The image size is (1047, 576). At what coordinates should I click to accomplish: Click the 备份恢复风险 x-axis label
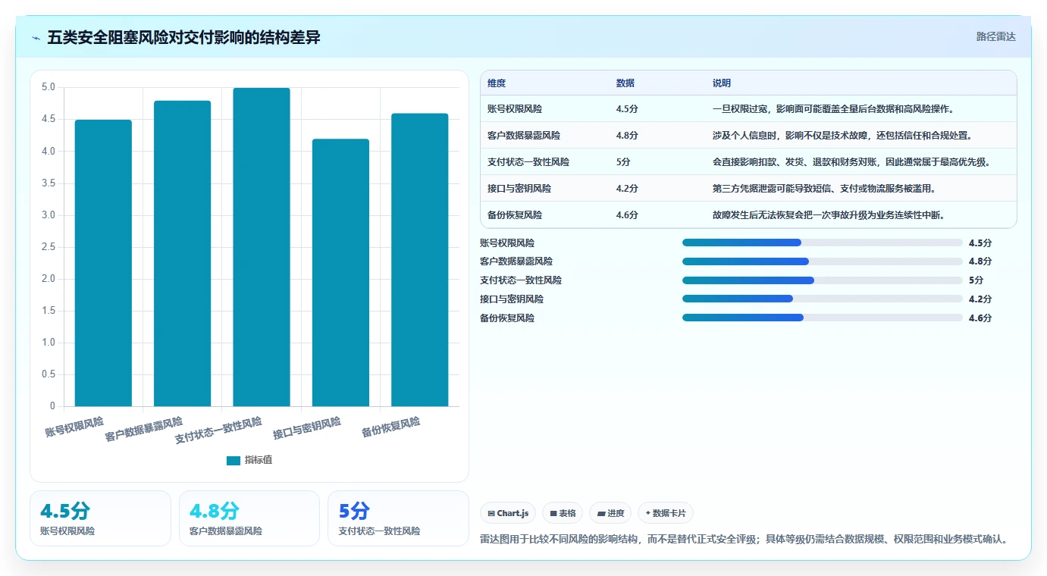390,427
